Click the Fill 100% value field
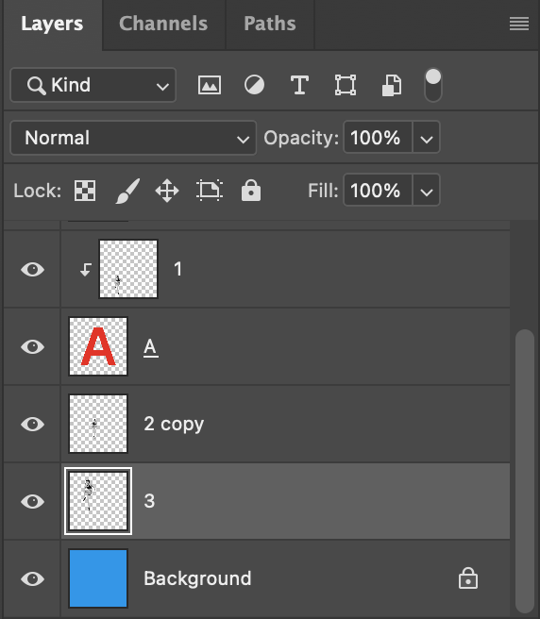Viewport: 540px width, 619px height. pyautogui.click(x=378, y=191)
